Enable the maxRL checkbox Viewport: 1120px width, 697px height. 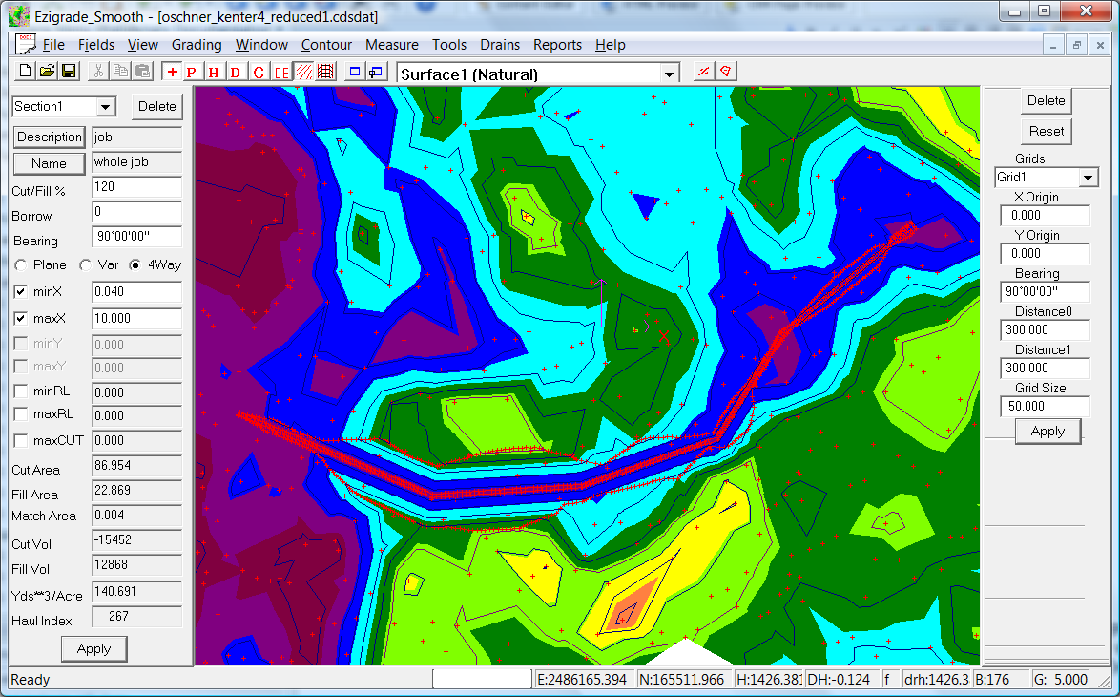(x=21, y=415)
